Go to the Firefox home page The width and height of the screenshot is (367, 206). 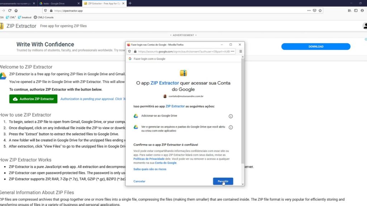pyautogui.click(x=16, y=10)
